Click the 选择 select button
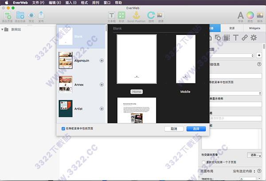 click(196, 129)
